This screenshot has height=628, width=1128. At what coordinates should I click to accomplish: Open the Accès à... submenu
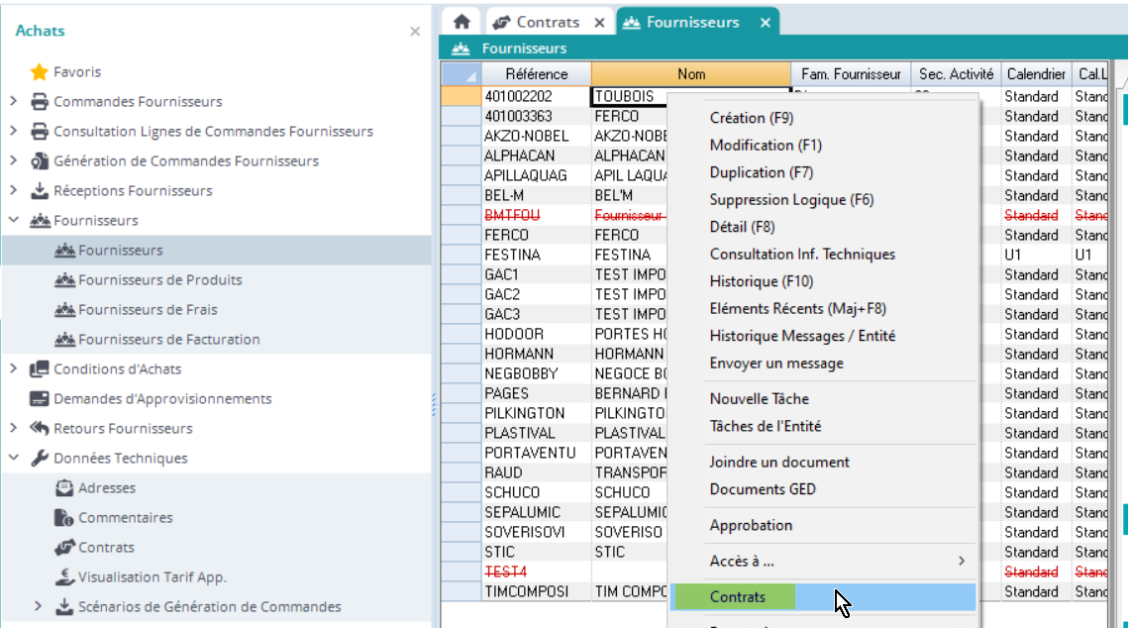pyautogui.click(x=838, y=561)
